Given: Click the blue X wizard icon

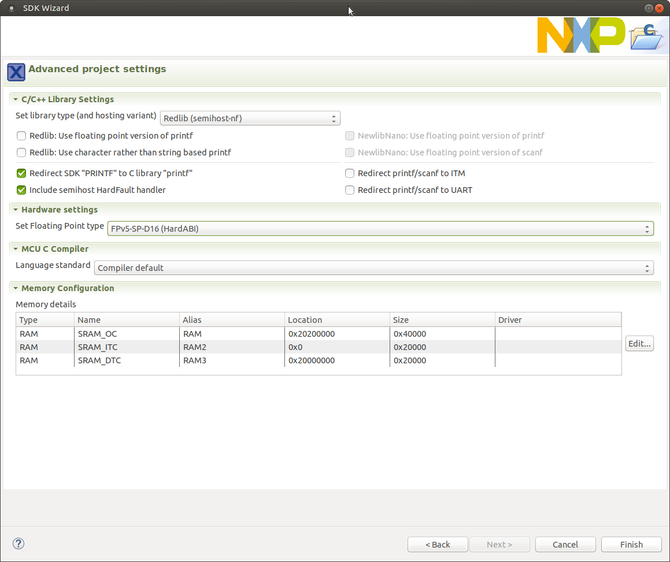Looking at the screenshot, I should pos(16,72).
